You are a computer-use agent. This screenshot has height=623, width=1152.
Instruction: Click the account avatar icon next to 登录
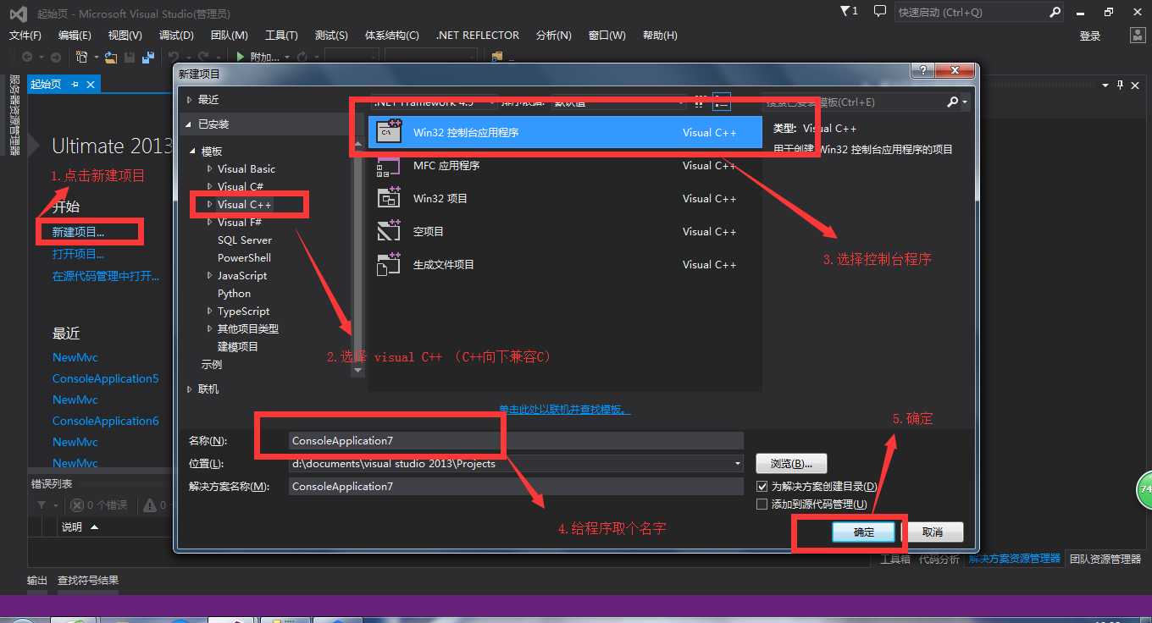coord(1138,35)
